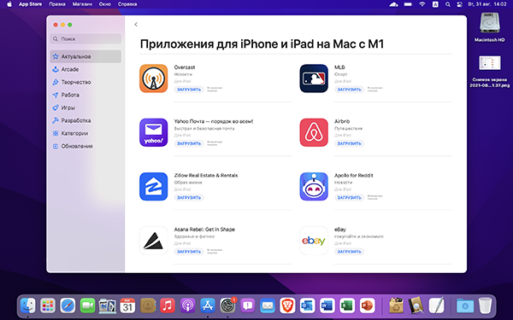Download the Airbnb app

click(x=349, y=143)
